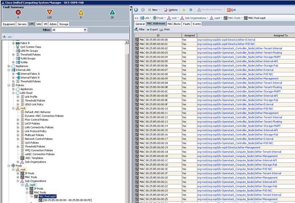Viewport: 295px width, 203px height.
Task: Select vNIC Templates in tree
Action: pyautogui.click(x=34, y=158)
